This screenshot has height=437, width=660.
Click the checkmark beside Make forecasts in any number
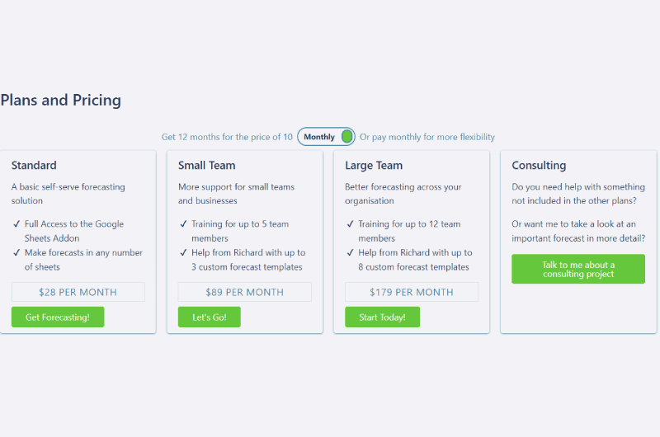click(x=16, y=252)
